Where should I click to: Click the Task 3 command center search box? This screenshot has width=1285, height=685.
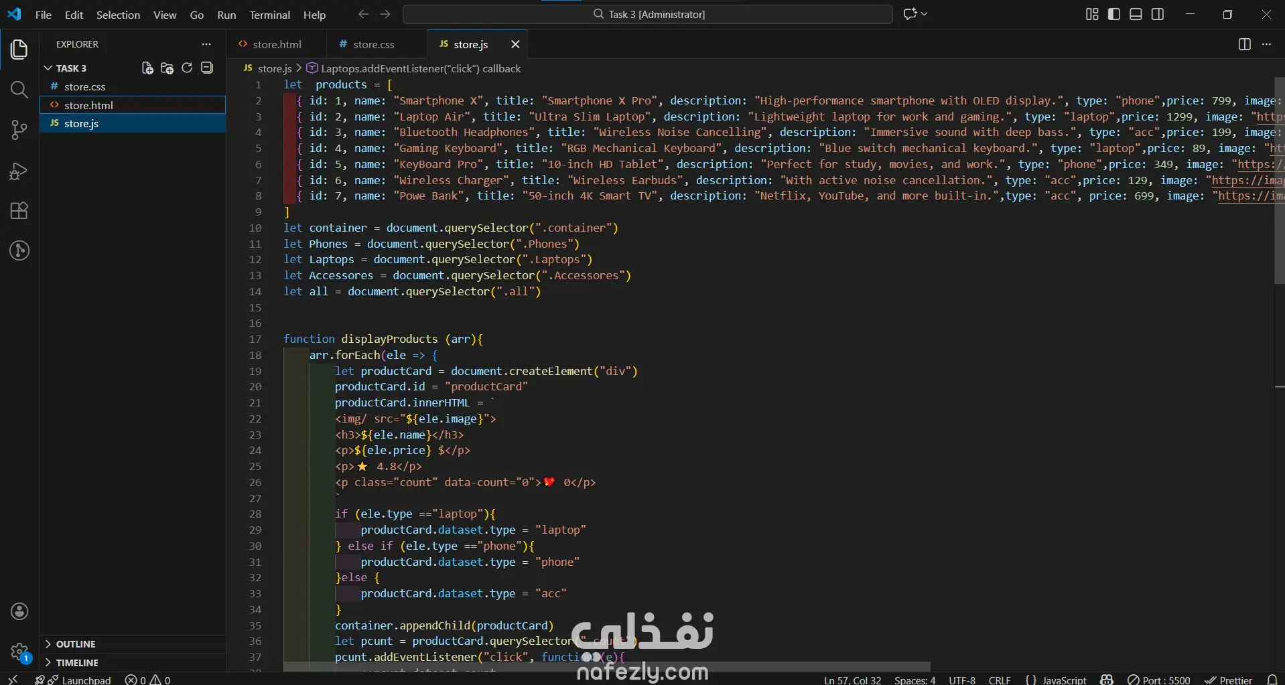(648, 14)
